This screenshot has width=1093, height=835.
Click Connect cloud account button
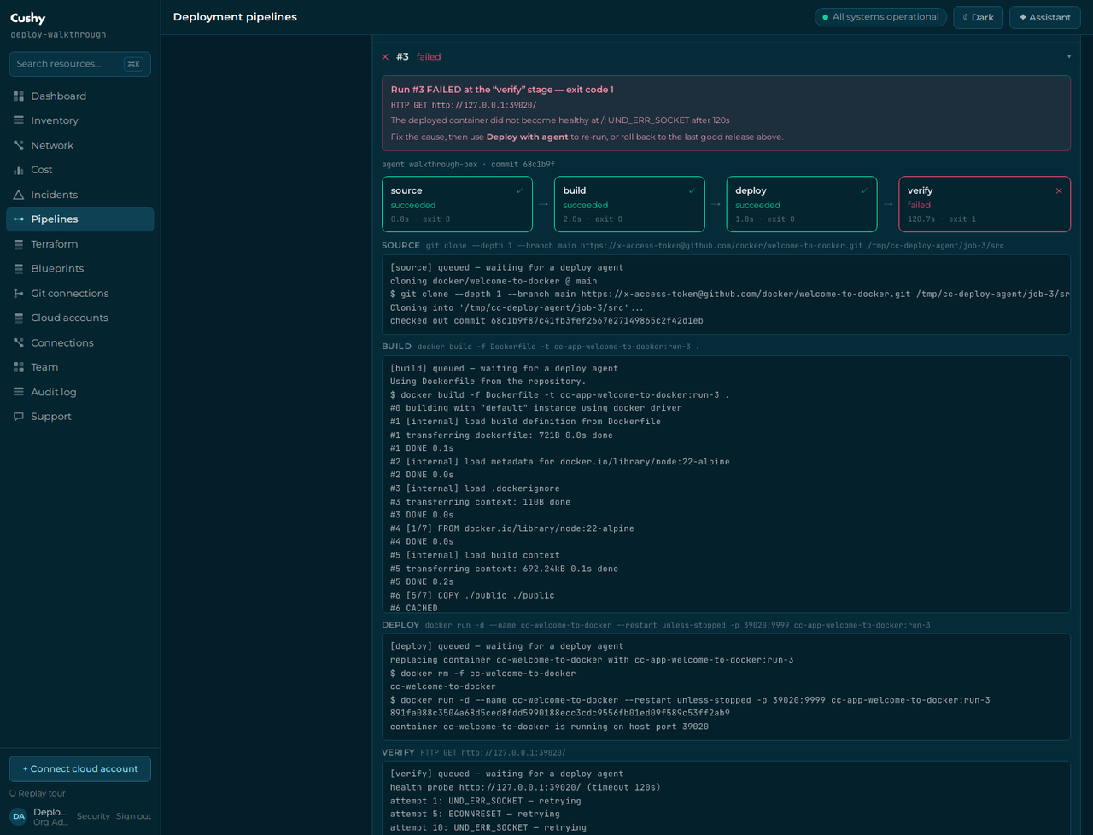point(80,768)
